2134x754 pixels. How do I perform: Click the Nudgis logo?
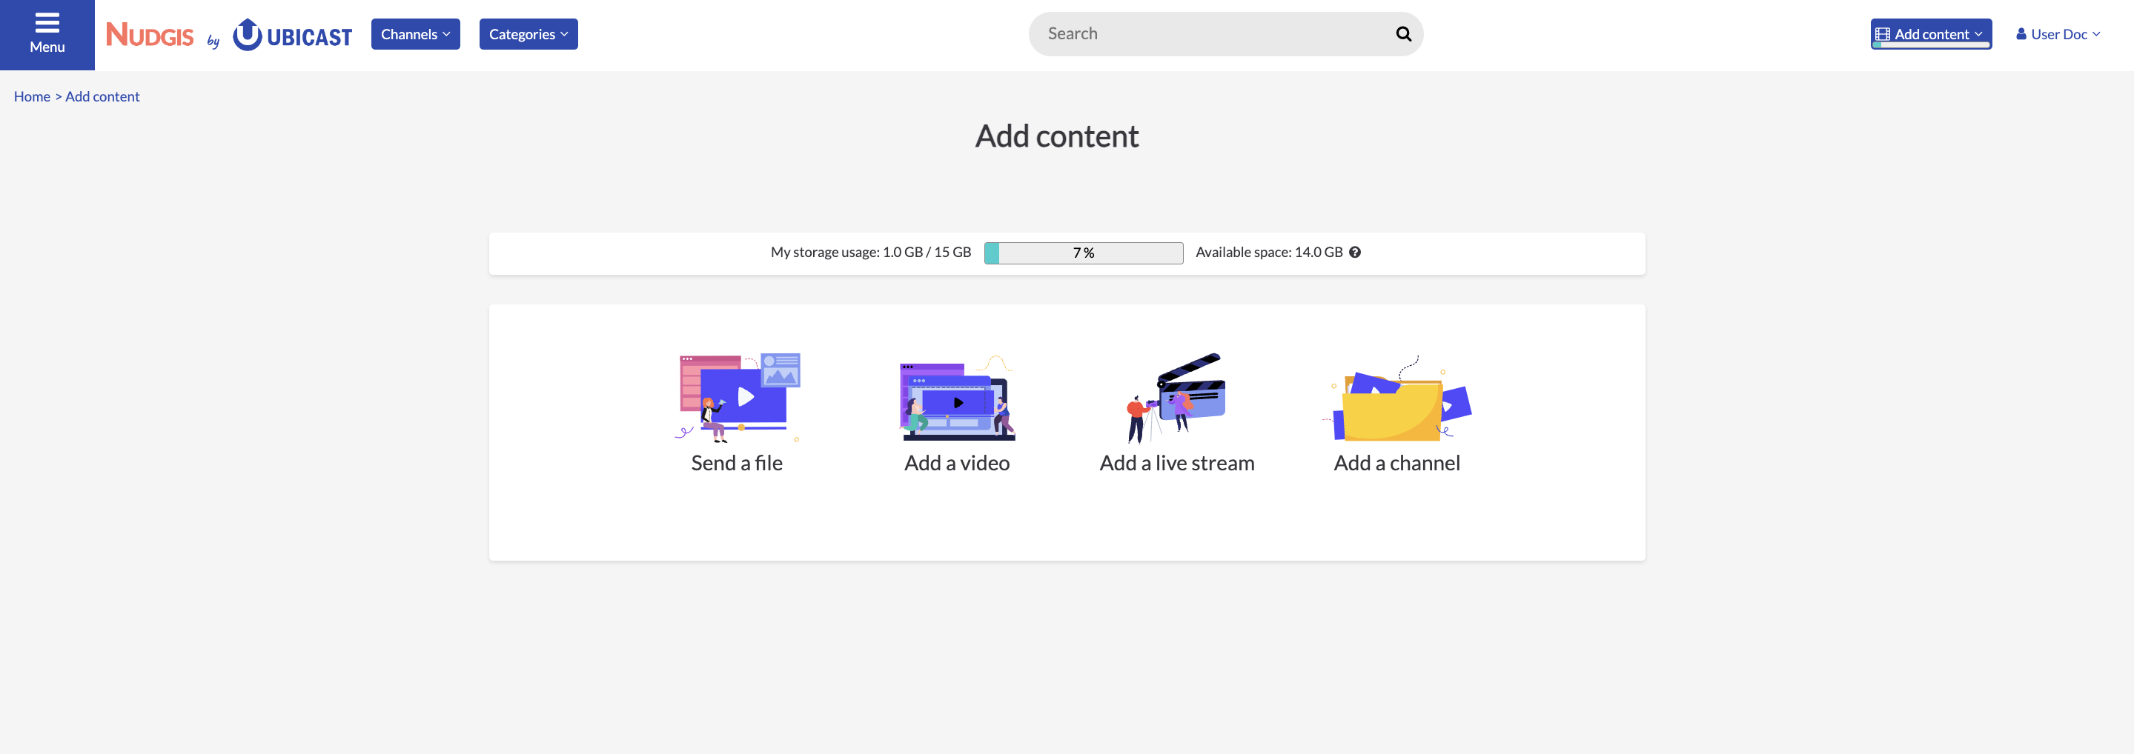tap(149, 35)
